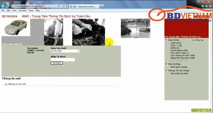213x113 pixels.
Task: Open the Tools menu
Action: coord(31,10)
